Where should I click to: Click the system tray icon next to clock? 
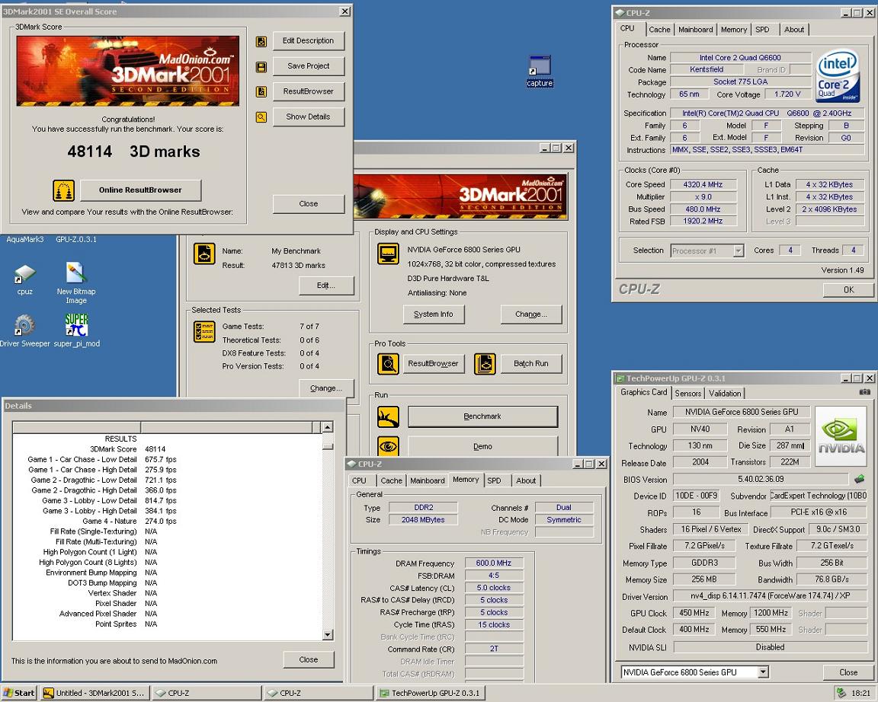point(841,693)
